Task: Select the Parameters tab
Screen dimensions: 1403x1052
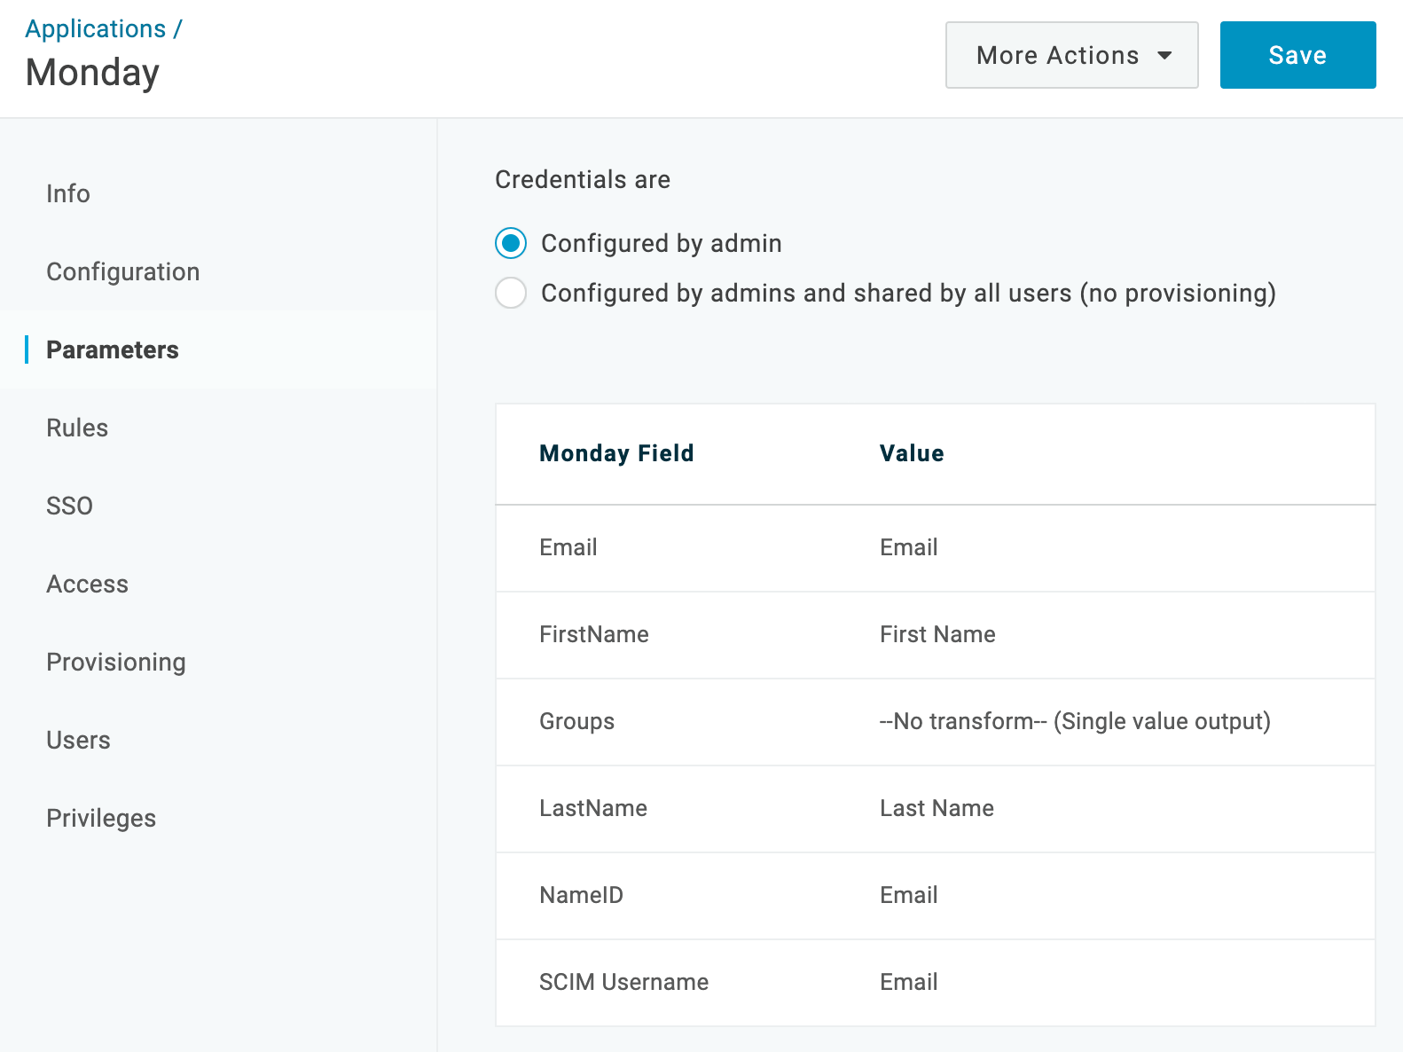Action: (218, 349)
